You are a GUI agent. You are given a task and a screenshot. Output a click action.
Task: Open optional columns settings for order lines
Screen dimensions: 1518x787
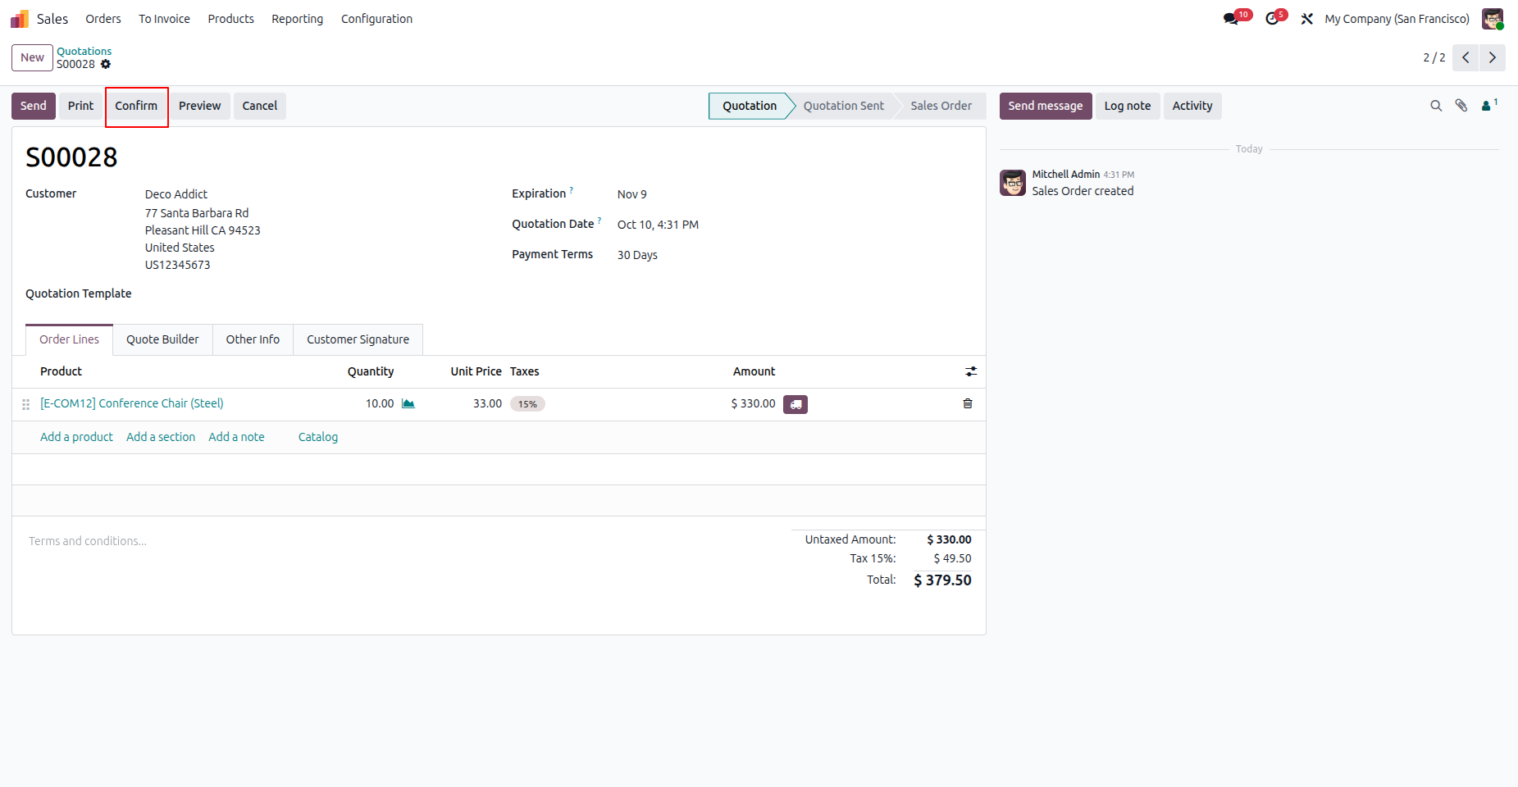coord(971,371)
